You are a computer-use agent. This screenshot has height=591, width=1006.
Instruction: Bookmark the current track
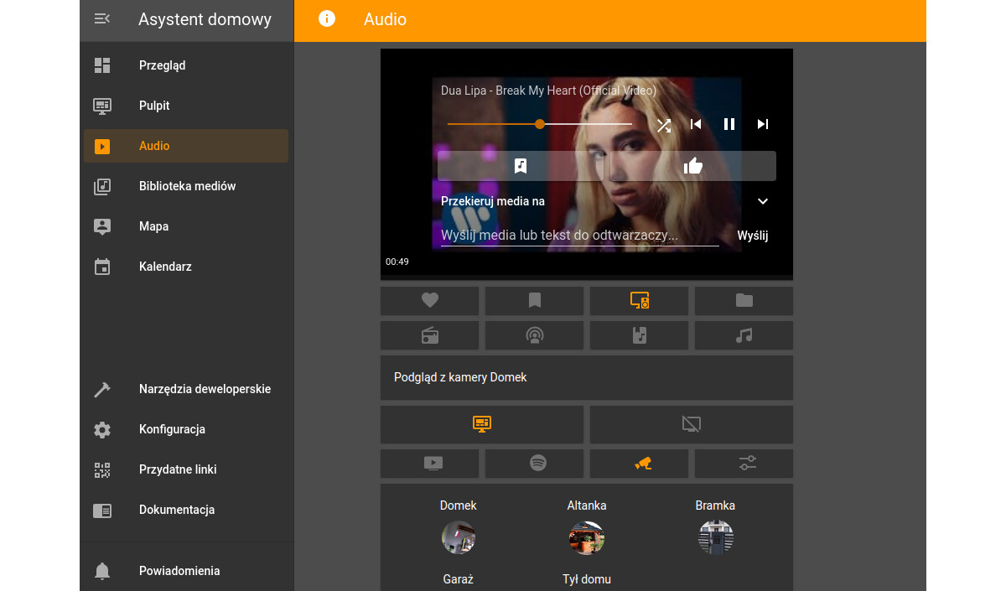click(x=521, y=166)
